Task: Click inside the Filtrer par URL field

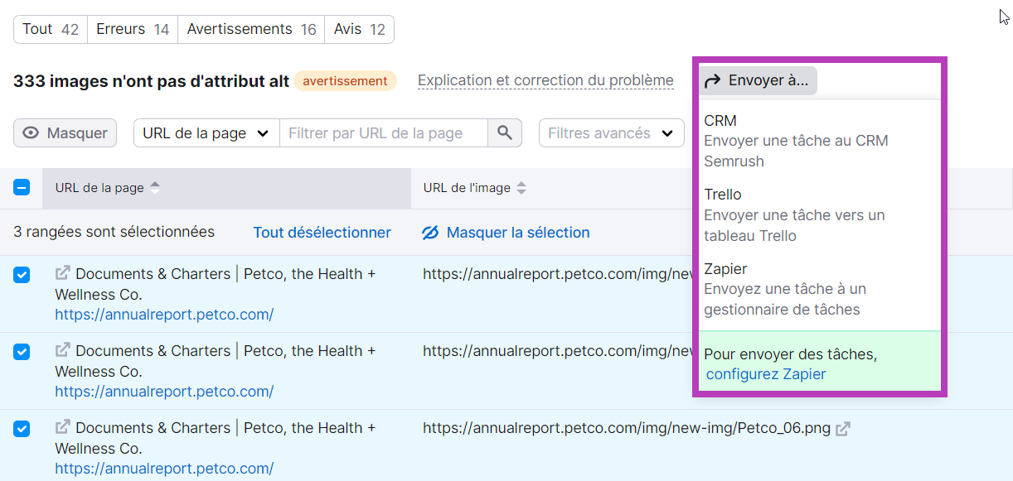Action: tap(381, 132)
